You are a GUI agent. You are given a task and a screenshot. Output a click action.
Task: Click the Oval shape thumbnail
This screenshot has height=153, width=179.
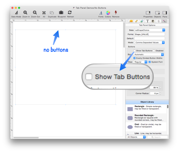(x=130, y=127)
